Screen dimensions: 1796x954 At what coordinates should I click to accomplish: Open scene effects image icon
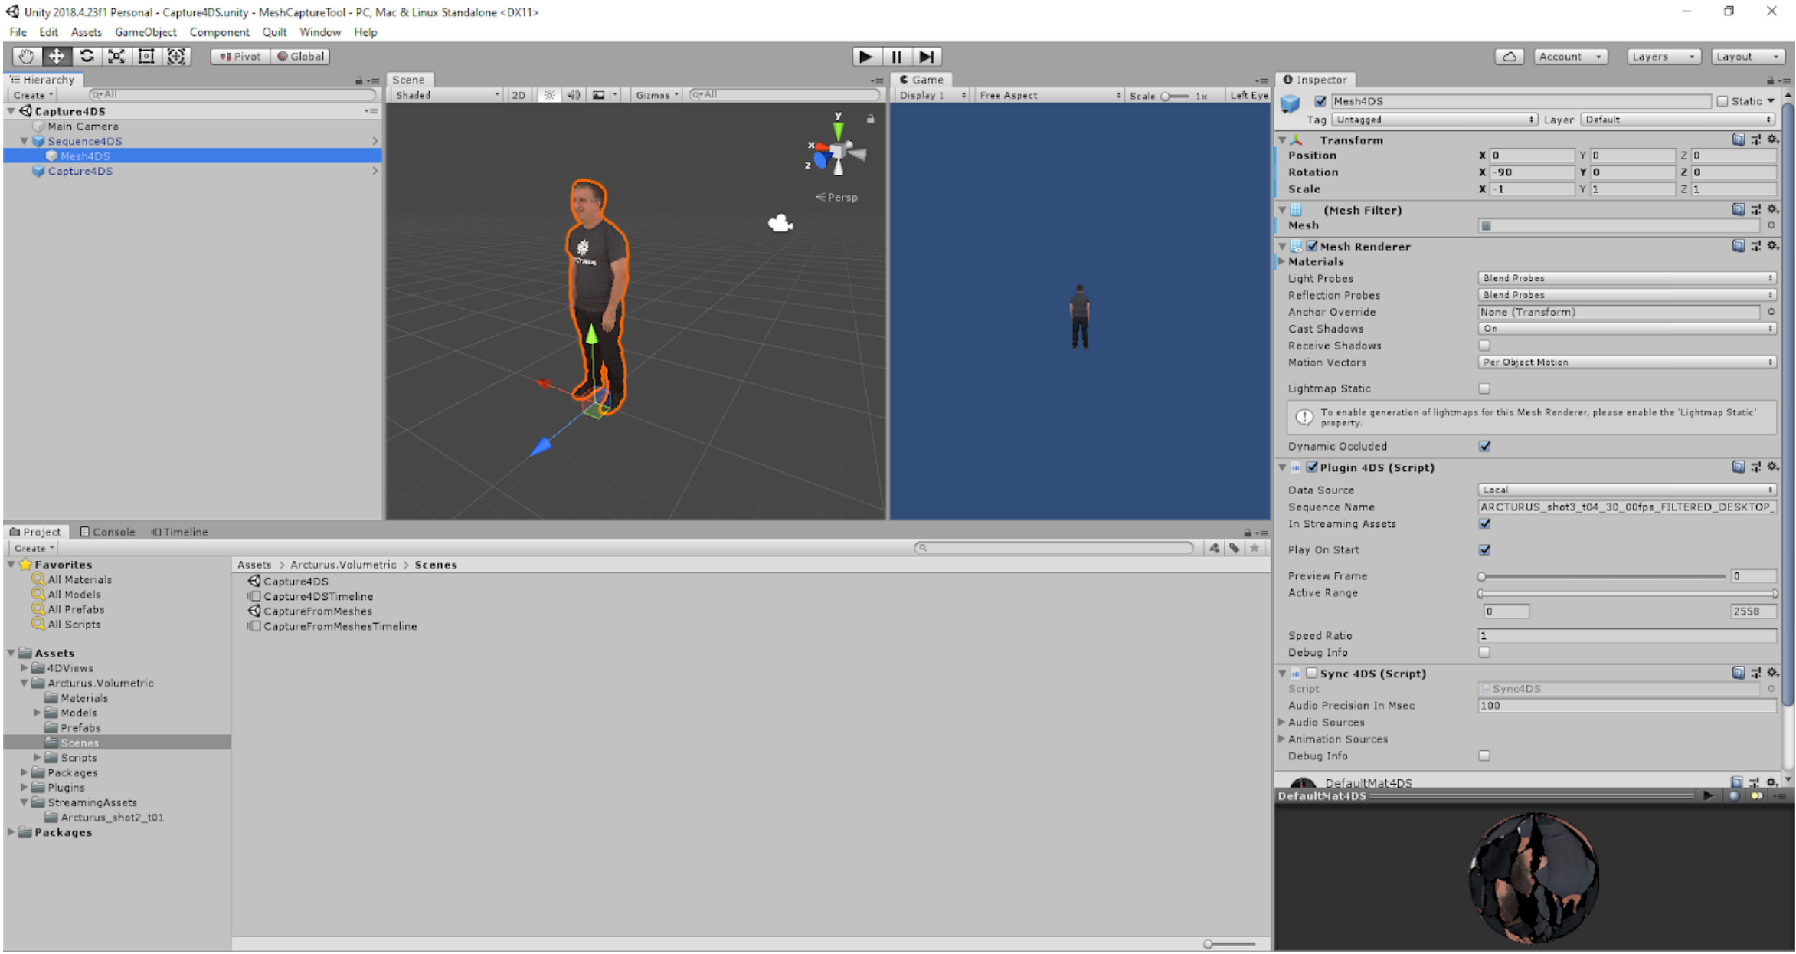pos(599,95)
